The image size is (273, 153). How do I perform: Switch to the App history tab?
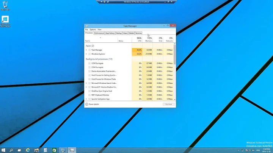pos(110,33)
